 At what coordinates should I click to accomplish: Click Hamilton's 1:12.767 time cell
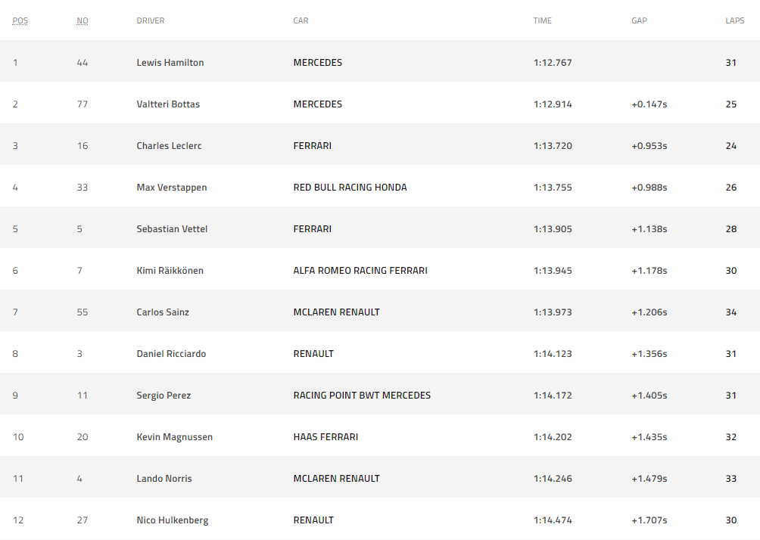(553, 63)
